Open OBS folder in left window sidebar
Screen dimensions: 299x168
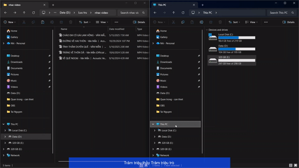[11, 105]
